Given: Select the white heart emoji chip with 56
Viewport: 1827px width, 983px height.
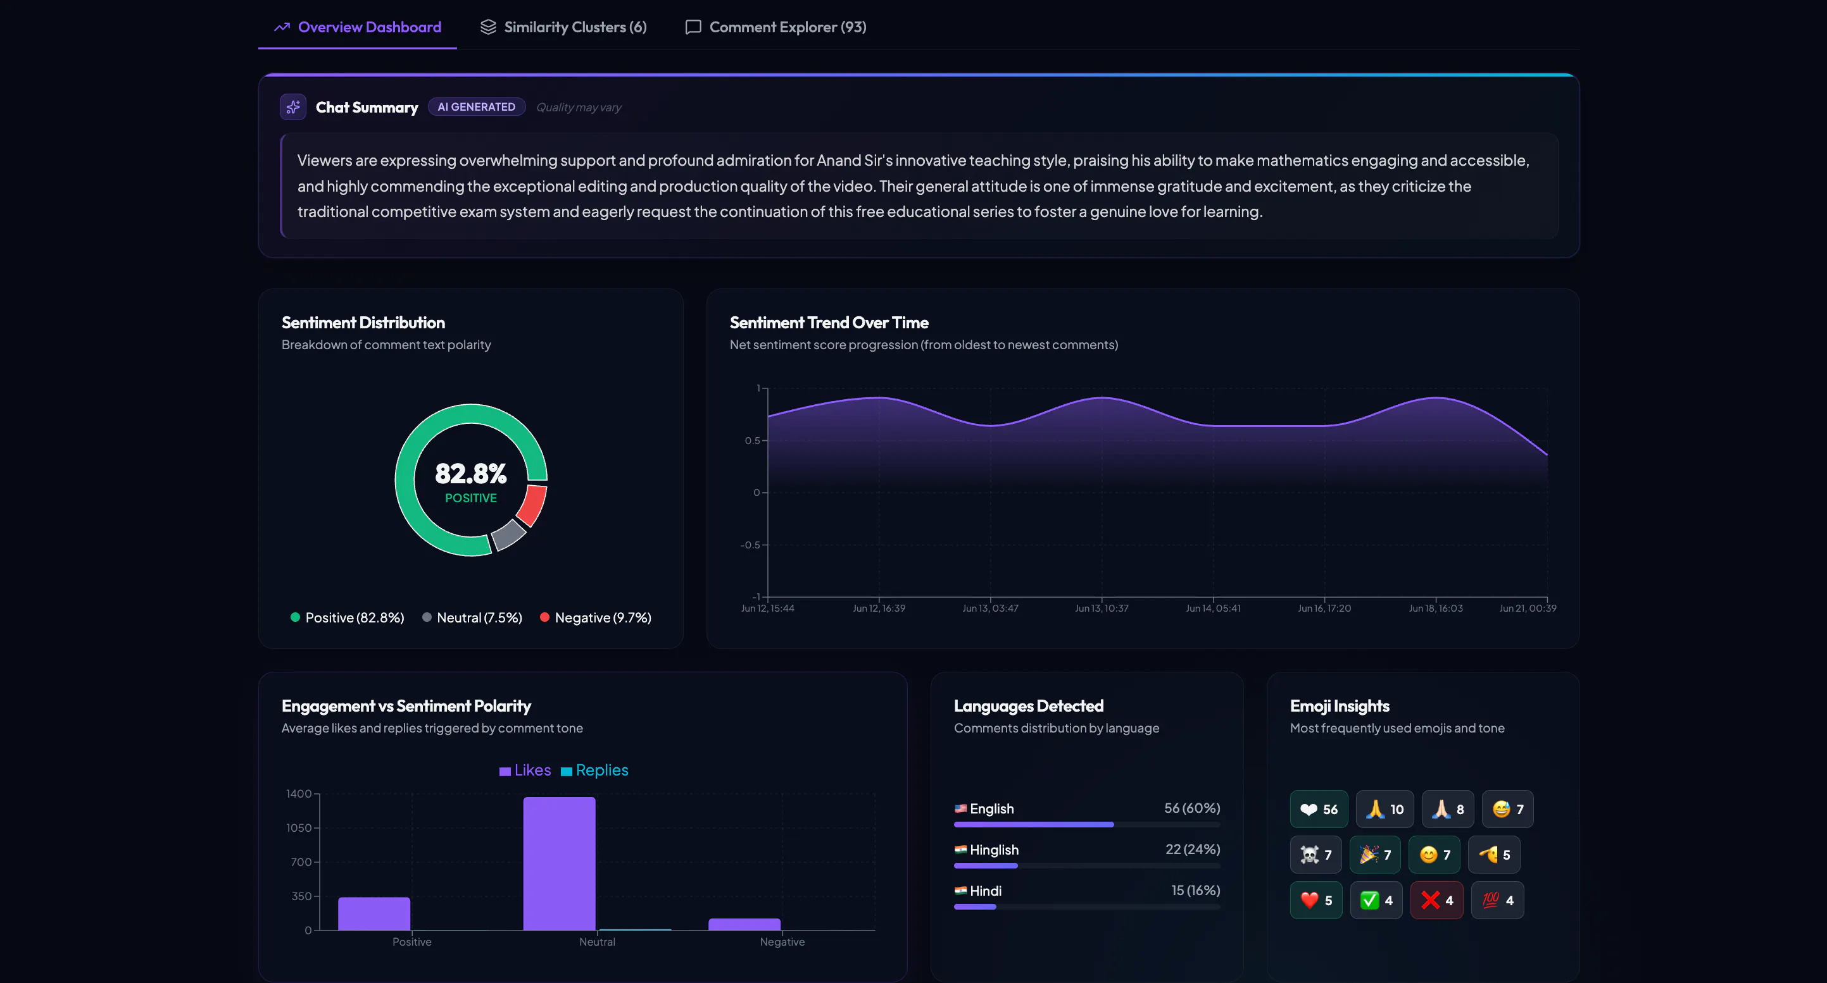Looking at the screenshot, I should (1319, 810).
